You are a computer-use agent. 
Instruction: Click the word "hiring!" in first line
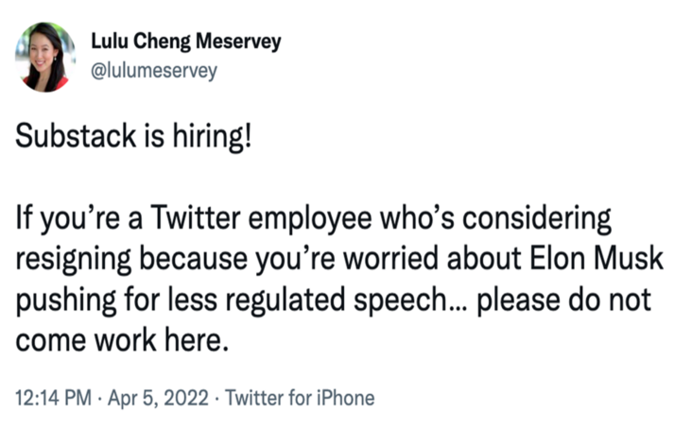(212, 136)
